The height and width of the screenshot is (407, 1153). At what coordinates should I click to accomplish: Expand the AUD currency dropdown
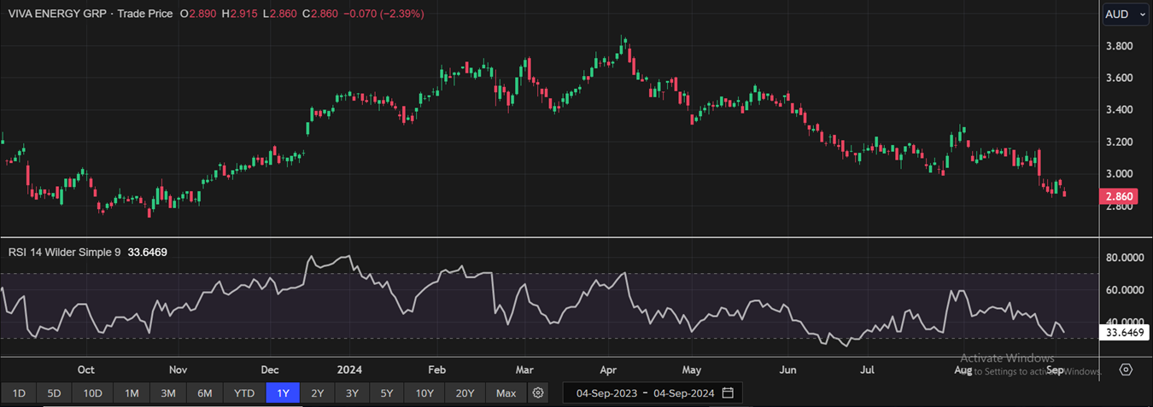tap(1123, 15)
